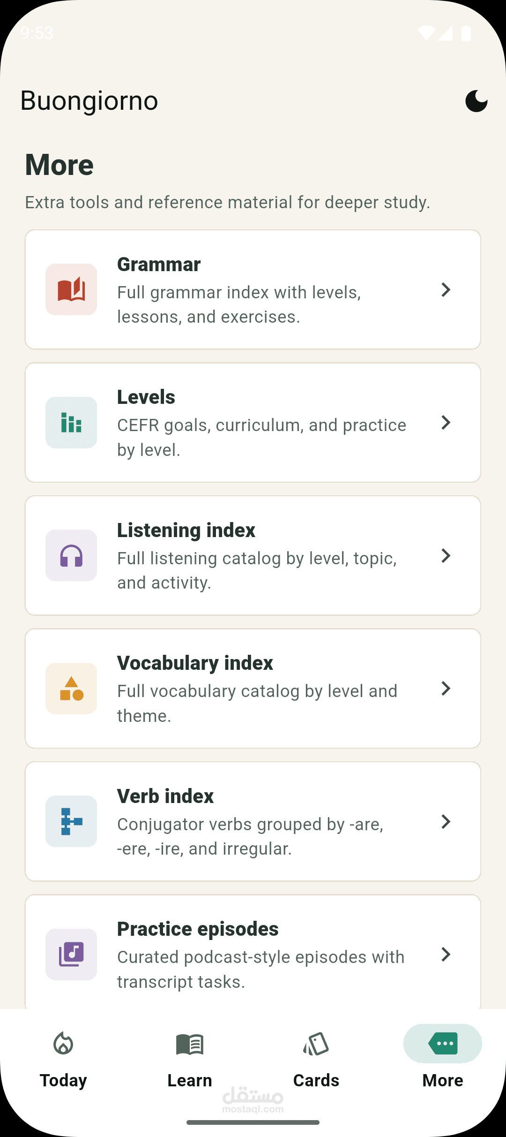This screenshot has width=506, height=1137.
Task: Click the purple headphones Listening icon
Action: [71, 555]
